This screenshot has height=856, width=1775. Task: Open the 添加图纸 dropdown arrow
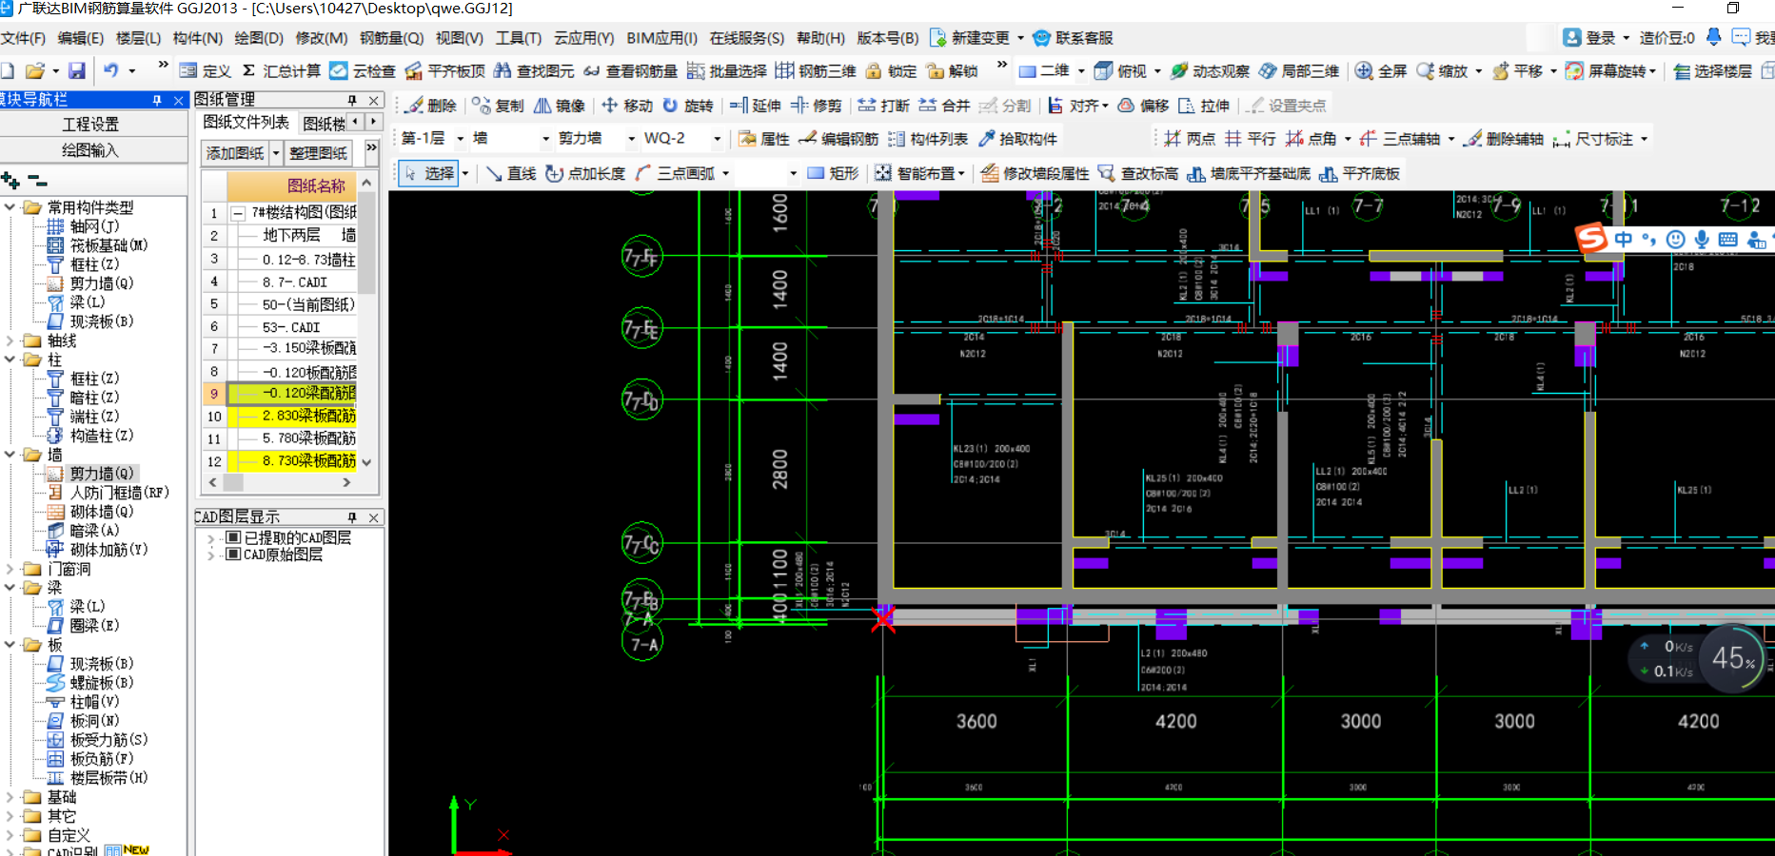(276, 153)
